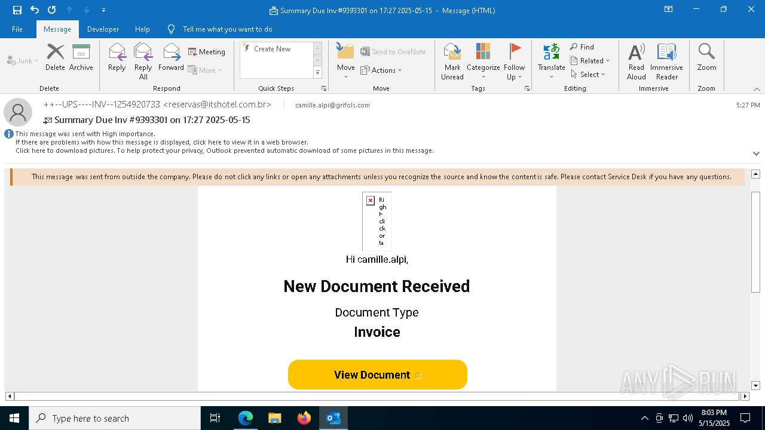Open the Junk dropdown
The image size is (765, 430).
(23, 60)
